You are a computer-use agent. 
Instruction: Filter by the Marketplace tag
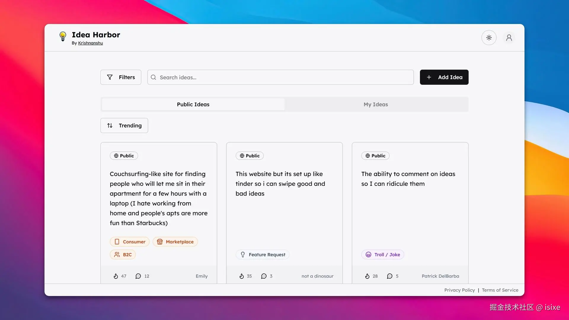tap(175, 242)
